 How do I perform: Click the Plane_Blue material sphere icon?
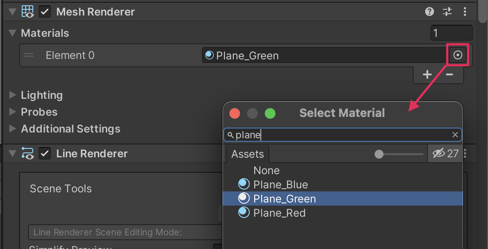tap(244, 184)
